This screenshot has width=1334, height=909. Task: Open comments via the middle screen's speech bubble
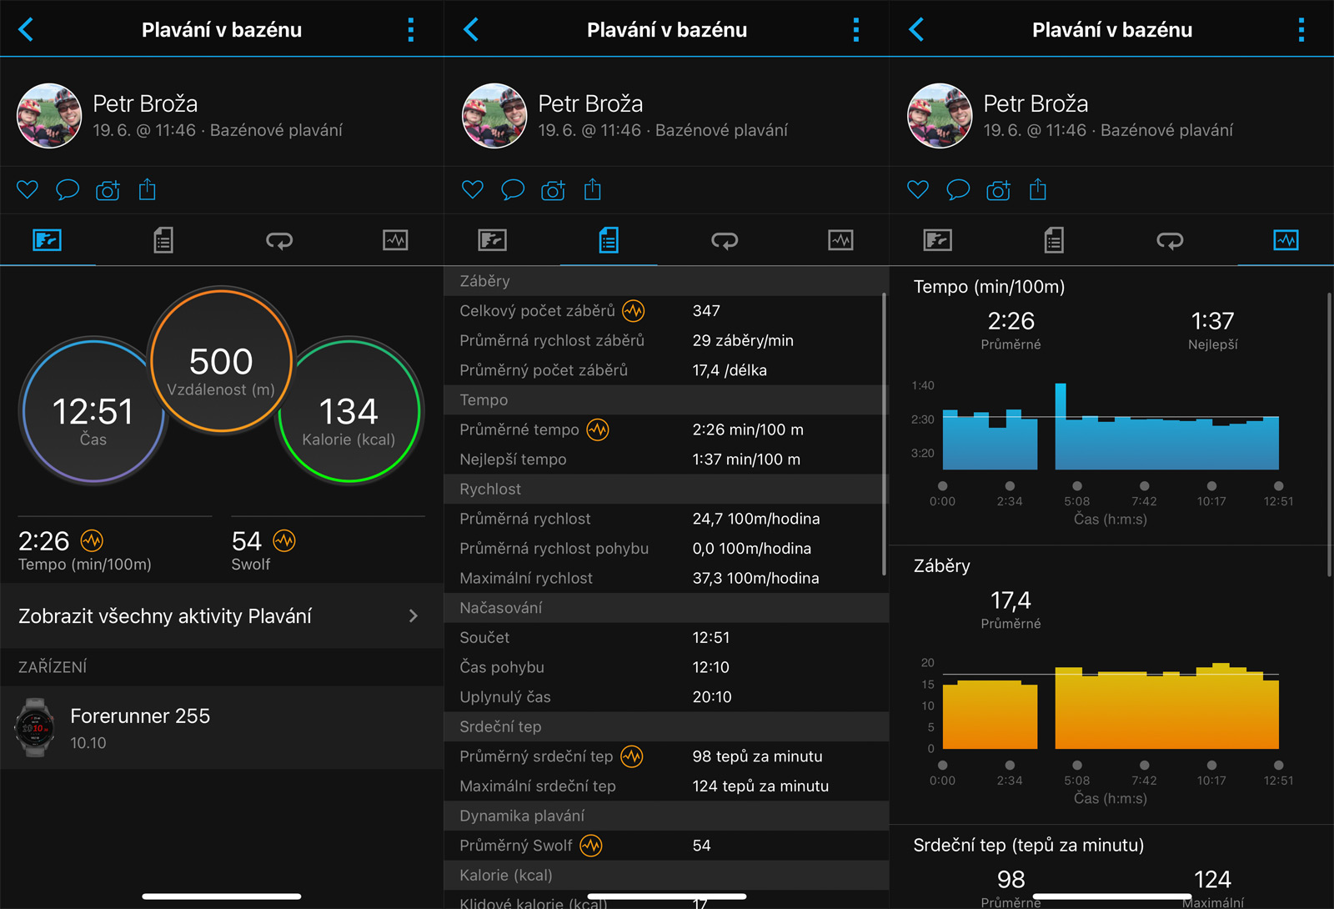pyautogui.click(x=513, y=189)
